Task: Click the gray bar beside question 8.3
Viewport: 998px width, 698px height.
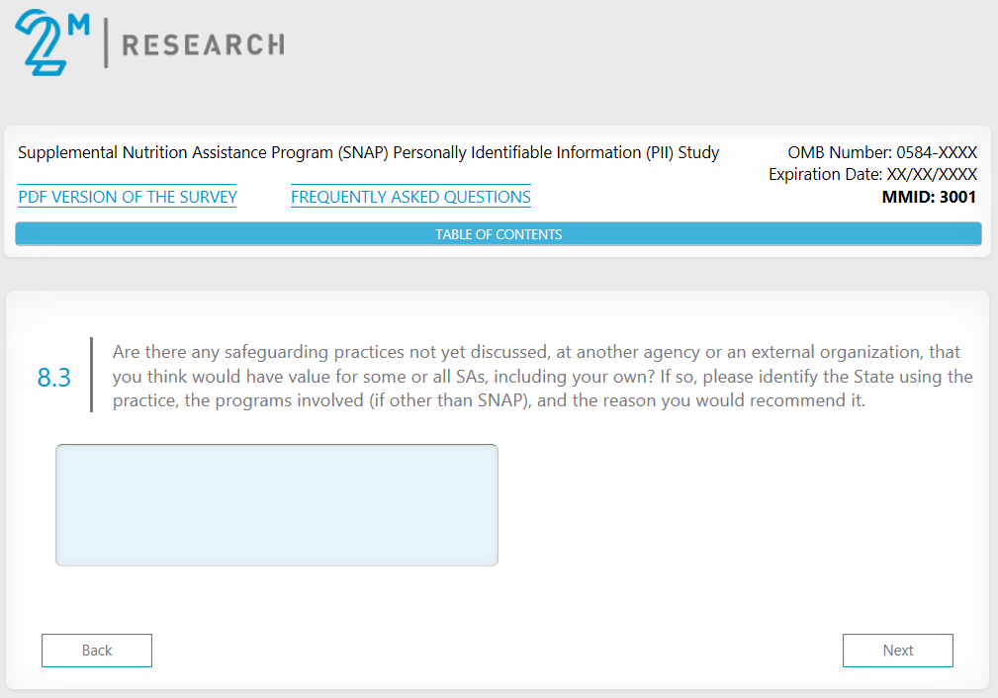Action: pos(91,375)
